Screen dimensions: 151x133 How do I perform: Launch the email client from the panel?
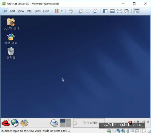click(x=24, y=123)
